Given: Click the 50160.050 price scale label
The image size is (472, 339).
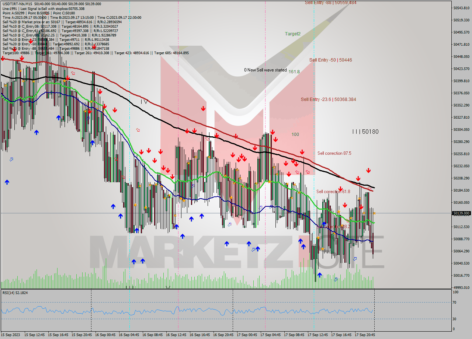Looking at the screenshot, I should tap(461, 202).
